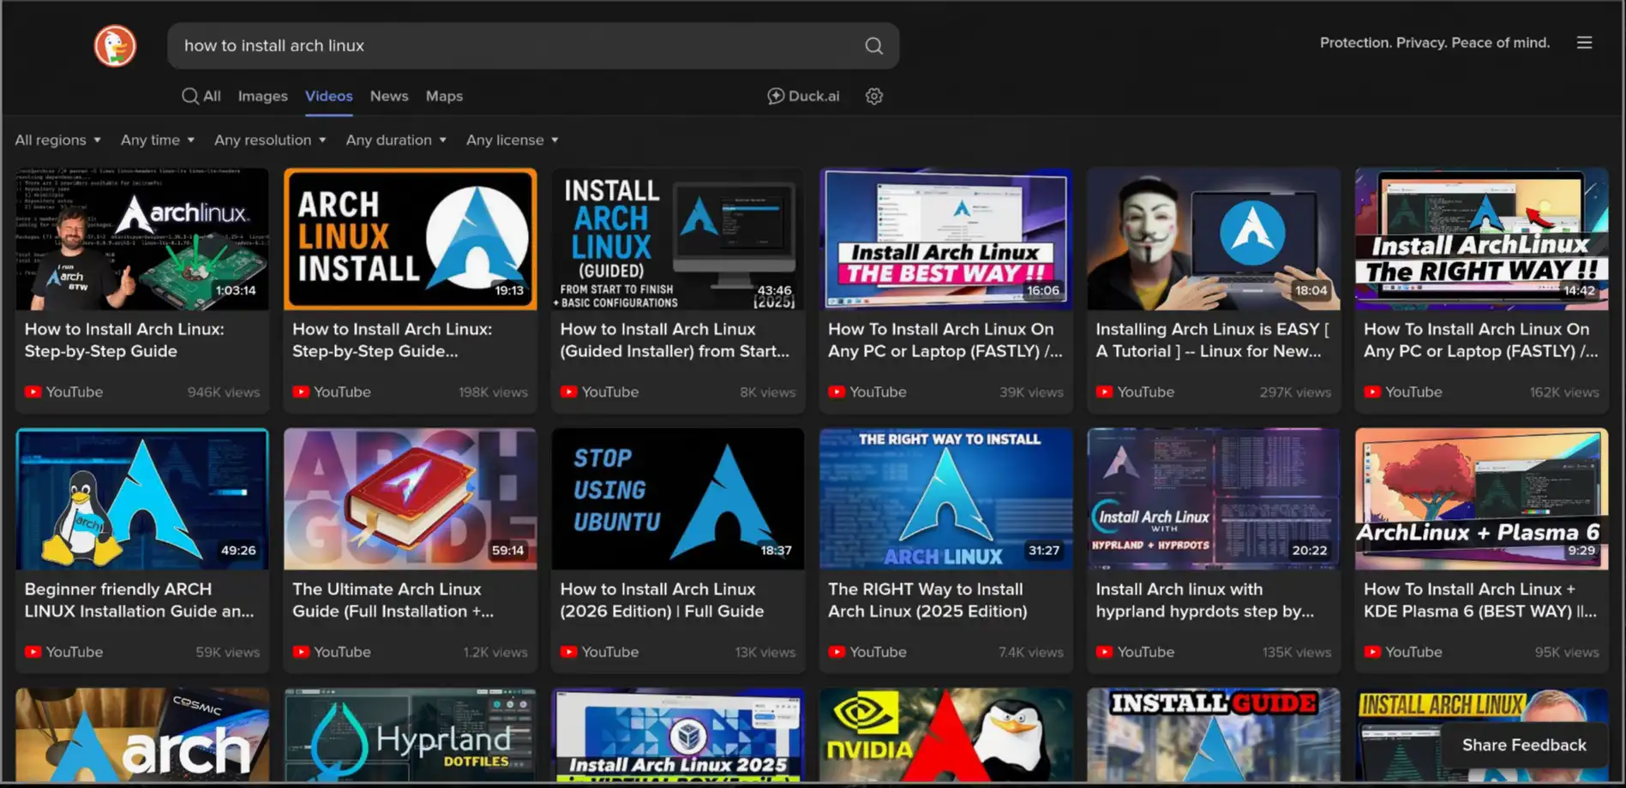Click YouTube icon under 13K views video
This screenshot has width=1626, height=788.
pyautogui.click(x=568, y=652)
